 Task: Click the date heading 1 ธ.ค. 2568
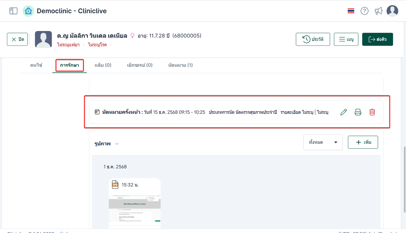coord(115,167)
